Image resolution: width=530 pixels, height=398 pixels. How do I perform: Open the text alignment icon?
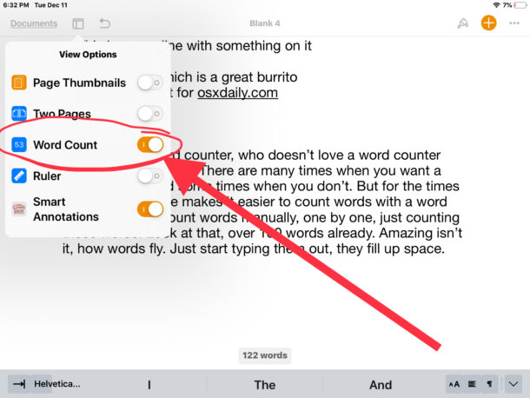(x=472, y=384)
